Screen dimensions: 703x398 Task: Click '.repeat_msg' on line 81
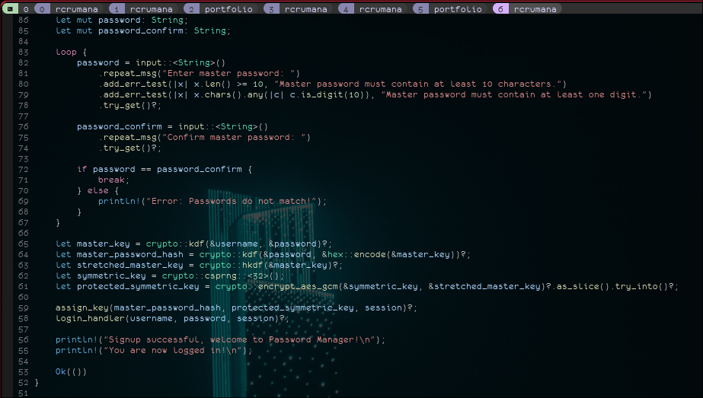tap(127, 73)
